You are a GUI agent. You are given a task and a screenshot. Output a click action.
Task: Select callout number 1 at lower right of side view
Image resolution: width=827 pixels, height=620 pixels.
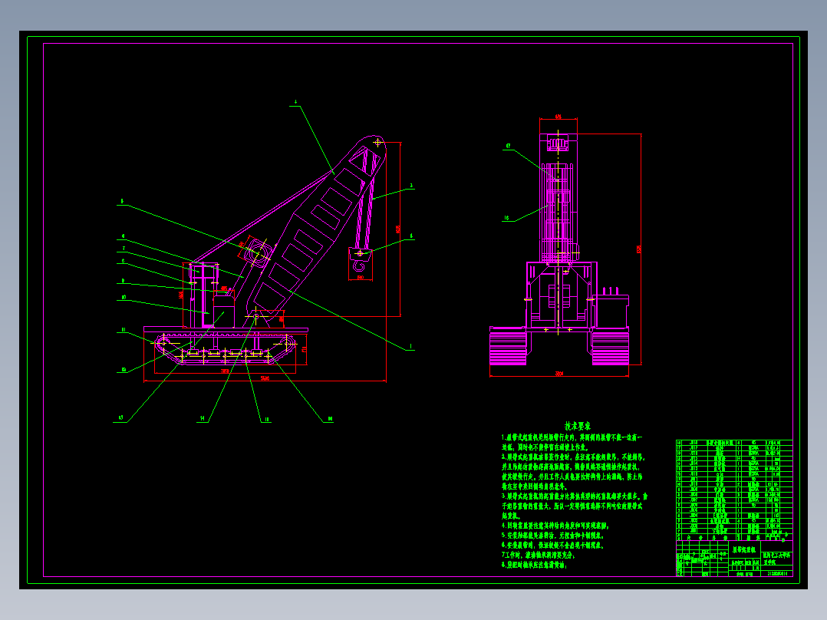coord(411,347)
